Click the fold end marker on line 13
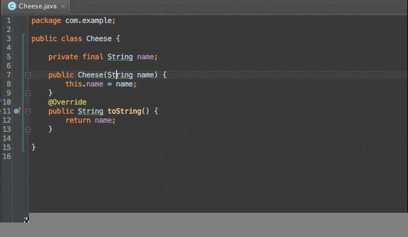Screen dimensions: 408x237 28,129
